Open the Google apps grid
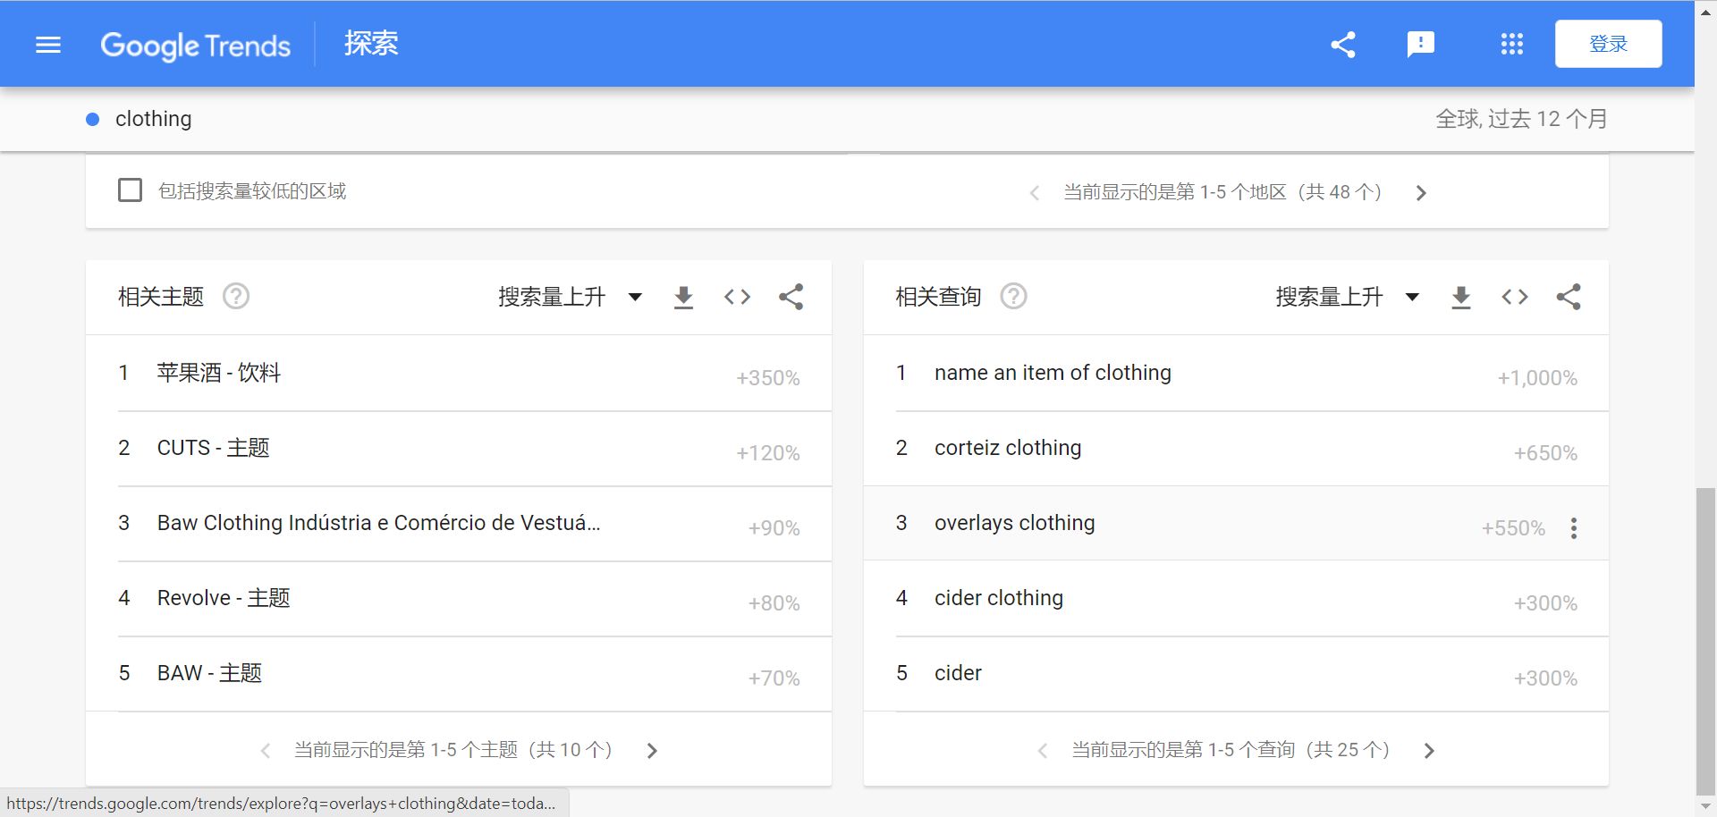Viewport: 1717px width, 817px height. 1510,43
